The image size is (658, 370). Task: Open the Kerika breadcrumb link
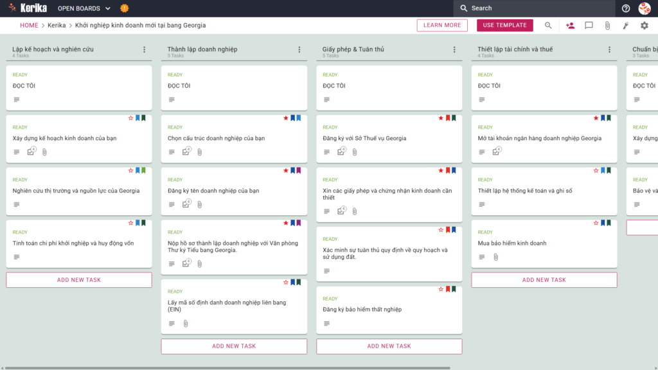[x=57, y=25]
